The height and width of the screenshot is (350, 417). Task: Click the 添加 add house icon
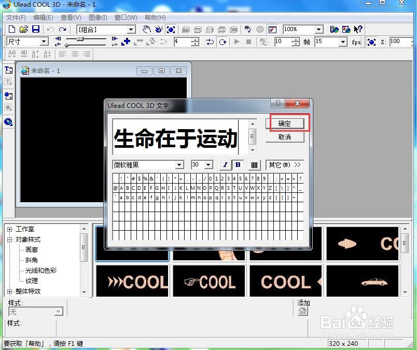(303, 311)
